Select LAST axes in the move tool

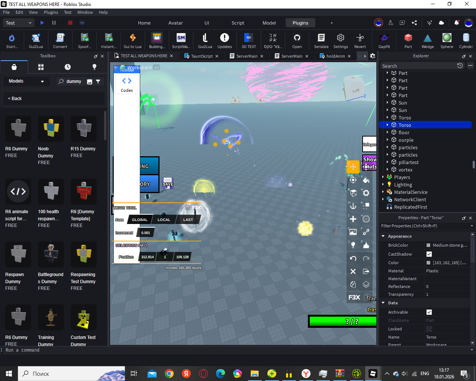tap(188, 220)
